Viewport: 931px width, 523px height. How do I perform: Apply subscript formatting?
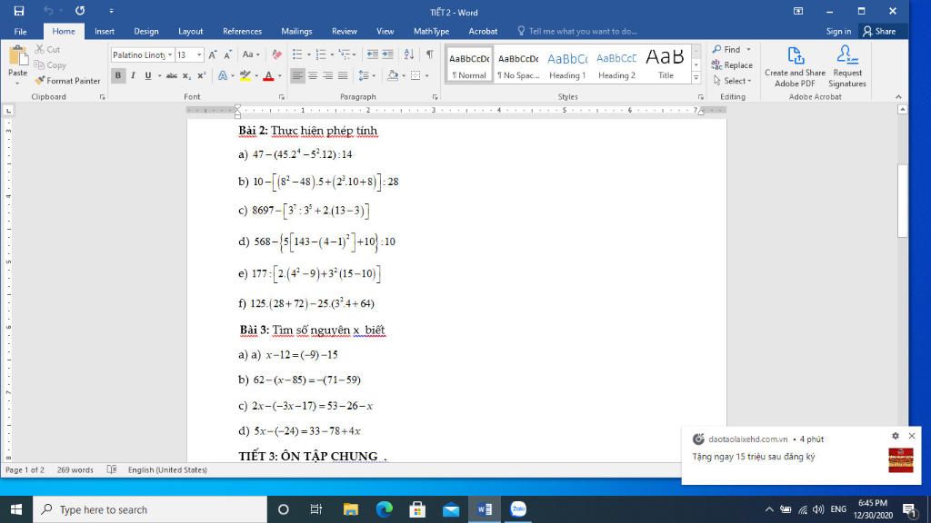coord(186,75)
